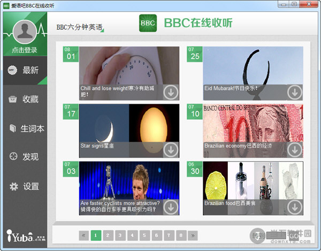The height and width of the screenshot is (251, 321).
Task: Go to page 4
Action: pyautogui.click(x=132, y=235)
